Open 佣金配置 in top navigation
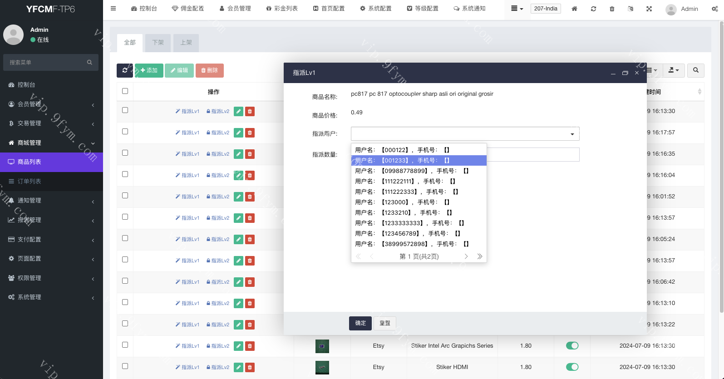 pyautogui.click(x=188, y=9)
